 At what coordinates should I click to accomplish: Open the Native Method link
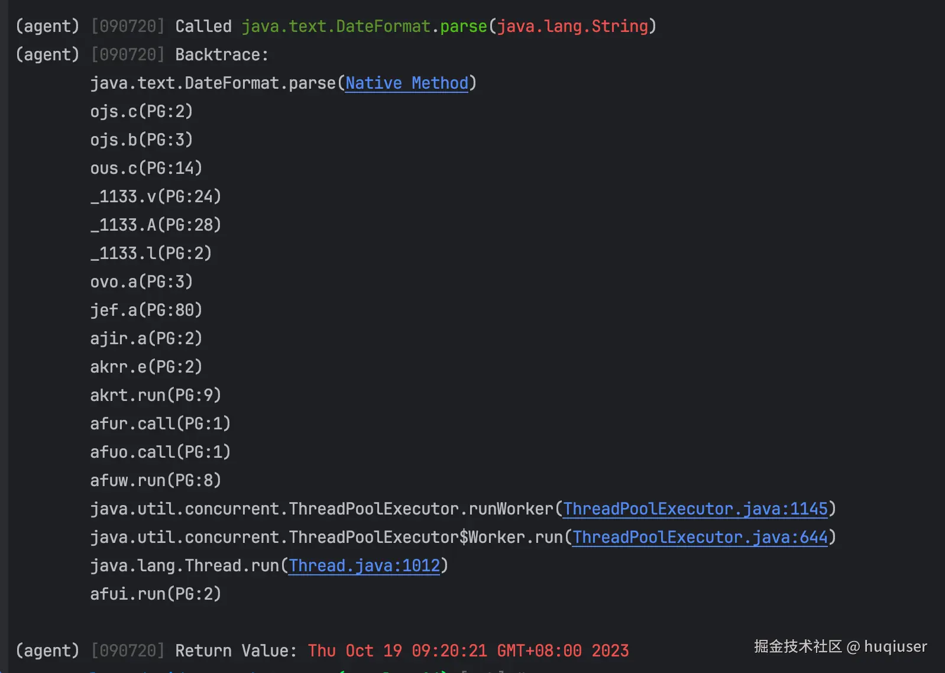(x=407, y=83)
